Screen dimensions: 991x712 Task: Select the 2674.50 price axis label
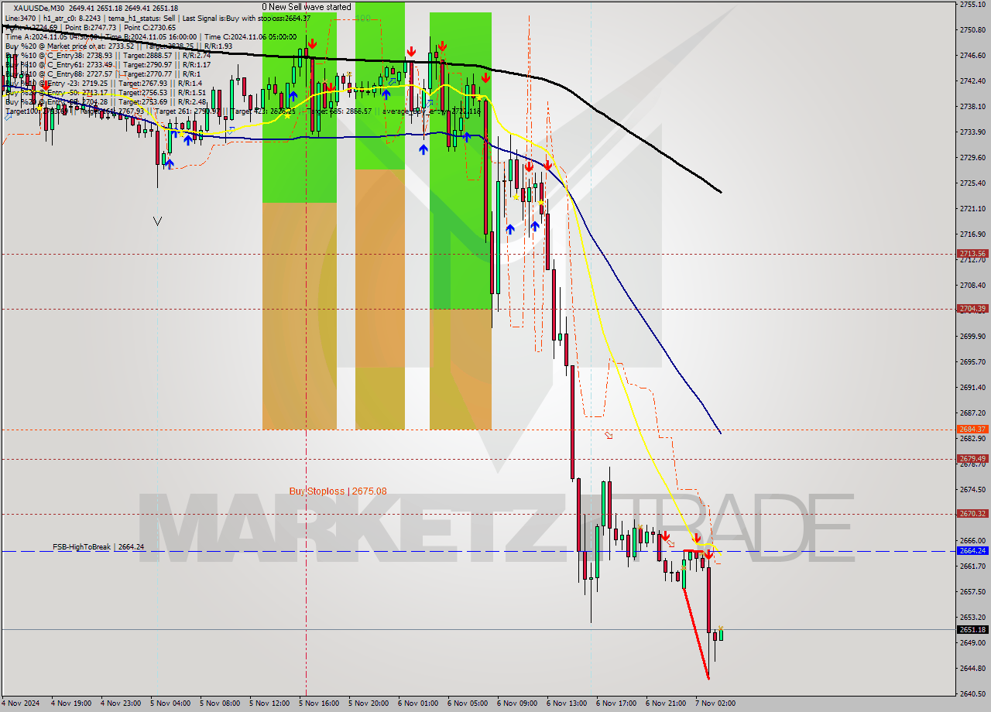pos(972,490)
